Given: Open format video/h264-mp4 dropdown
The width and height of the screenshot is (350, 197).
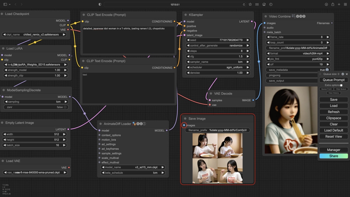Looking at the screenshot, I should pos(298,53).
